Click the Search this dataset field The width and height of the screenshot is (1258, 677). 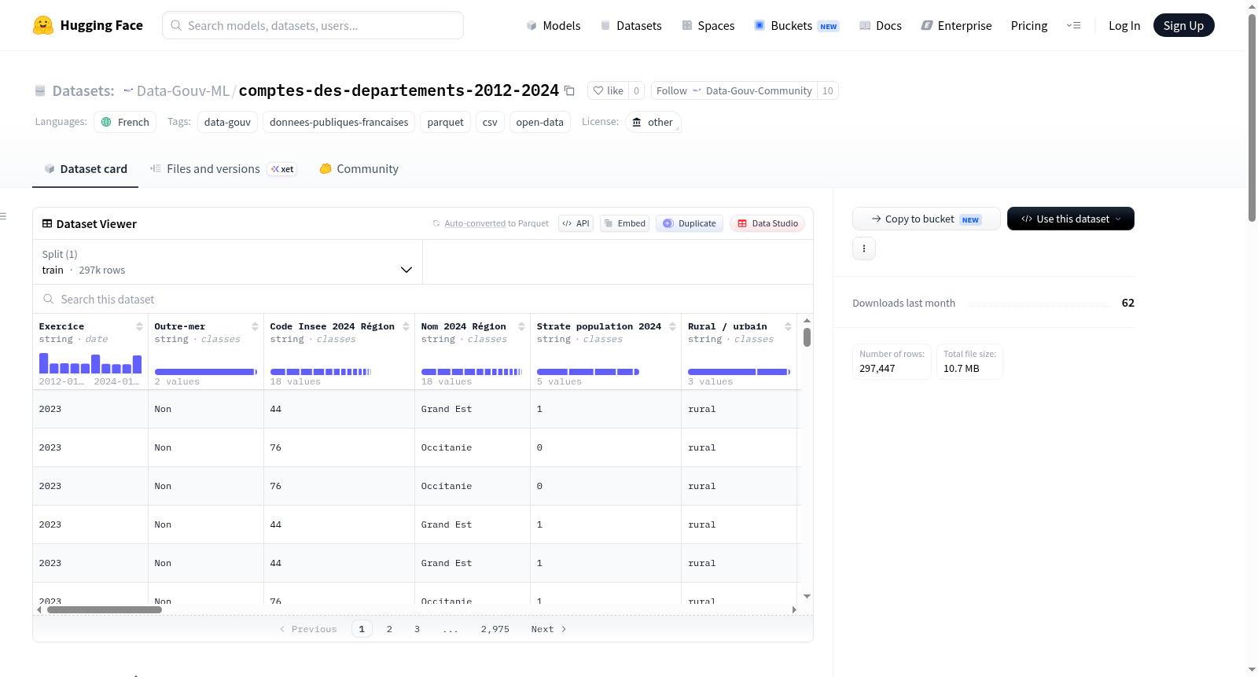click(423, 300)
